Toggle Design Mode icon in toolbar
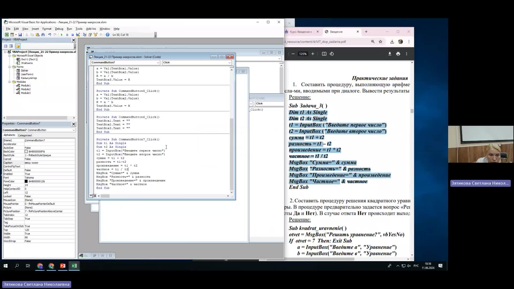 (78, 35)
